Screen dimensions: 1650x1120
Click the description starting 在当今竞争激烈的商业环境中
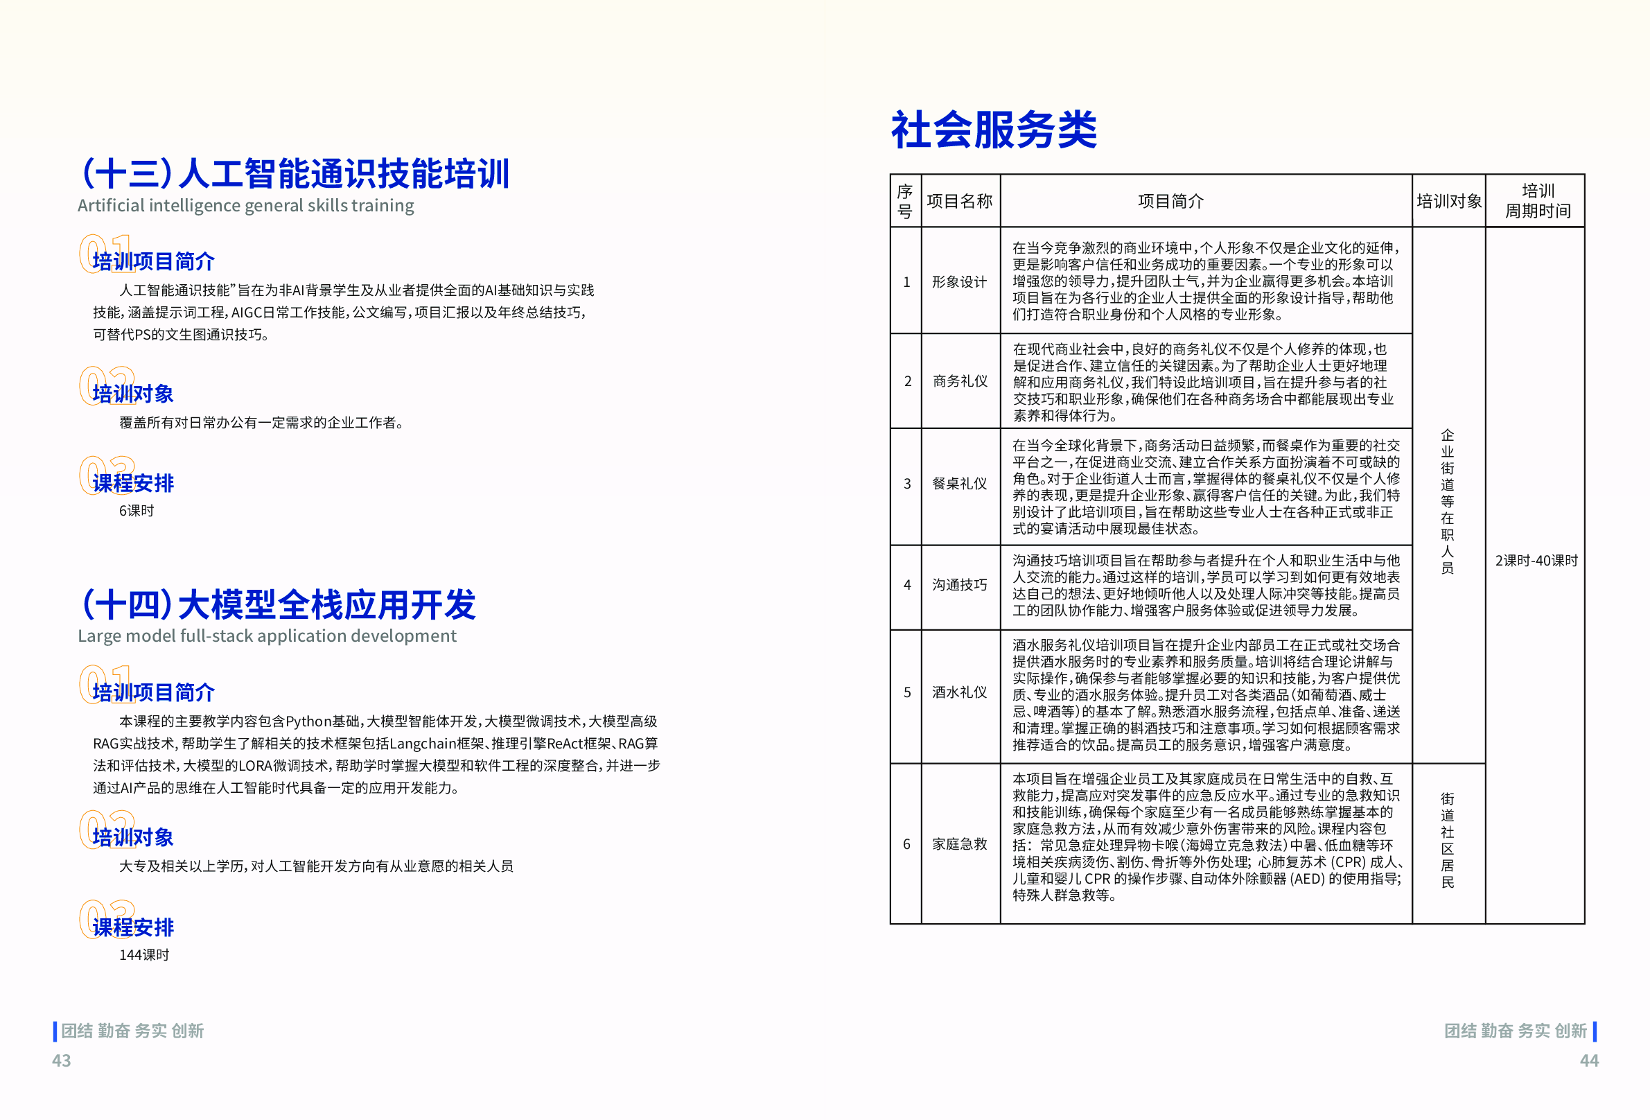pyautogui.click(x=1206, y=281)
